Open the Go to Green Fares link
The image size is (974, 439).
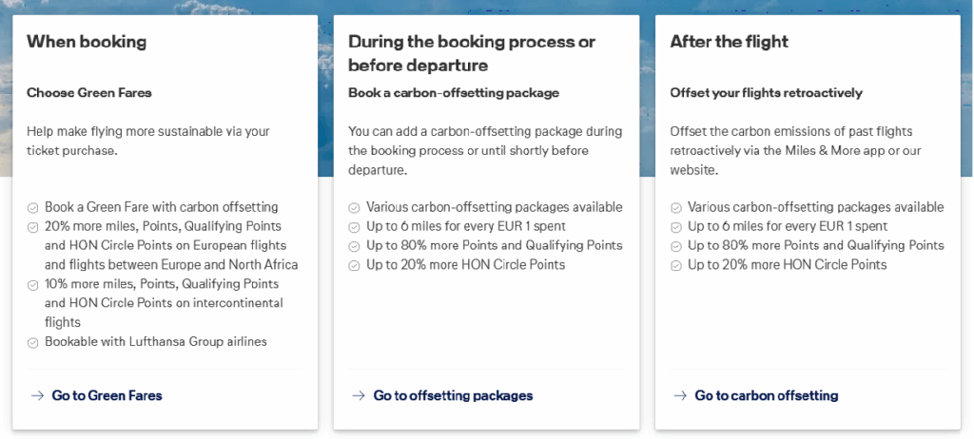point(107,395)
